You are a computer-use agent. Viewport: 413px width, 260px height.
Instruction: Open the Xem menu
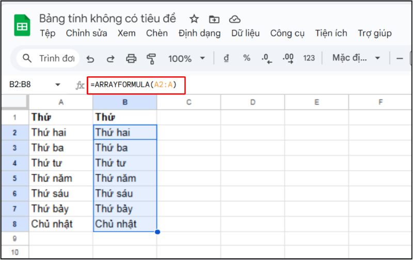(126, 34)
